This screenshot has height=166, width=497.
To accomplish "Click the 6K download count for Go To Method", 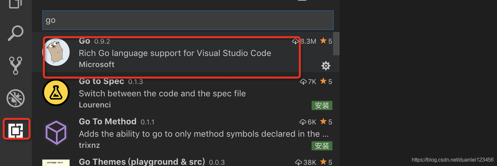I will click(x=308, y=122).
